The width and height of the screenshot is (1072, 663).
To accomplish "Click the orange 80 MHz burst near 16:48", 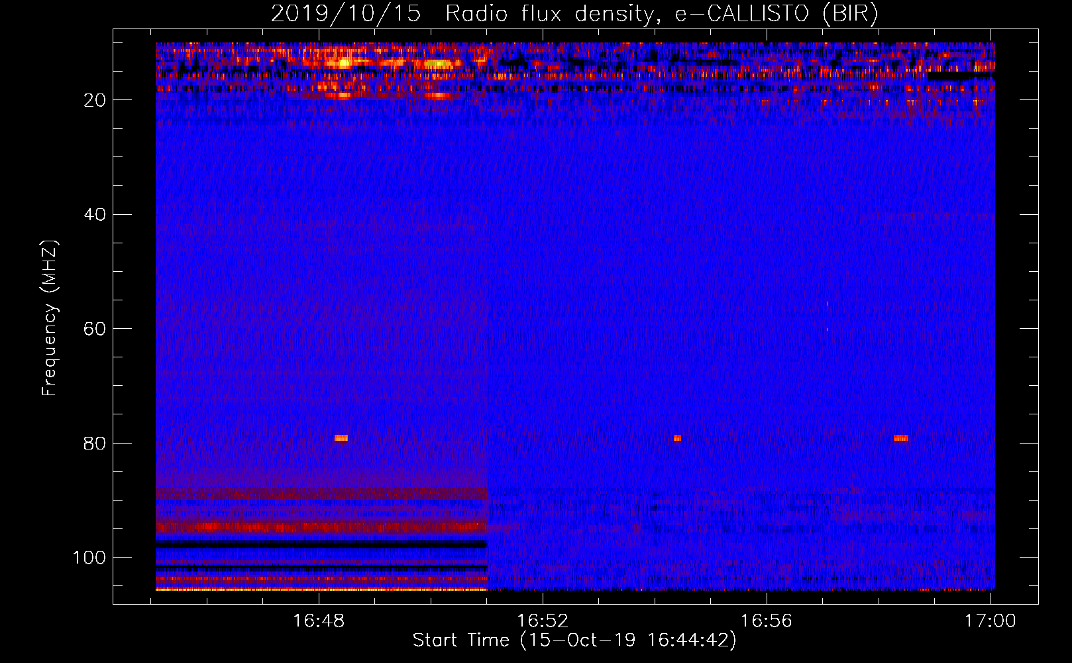I will (341, 438).
